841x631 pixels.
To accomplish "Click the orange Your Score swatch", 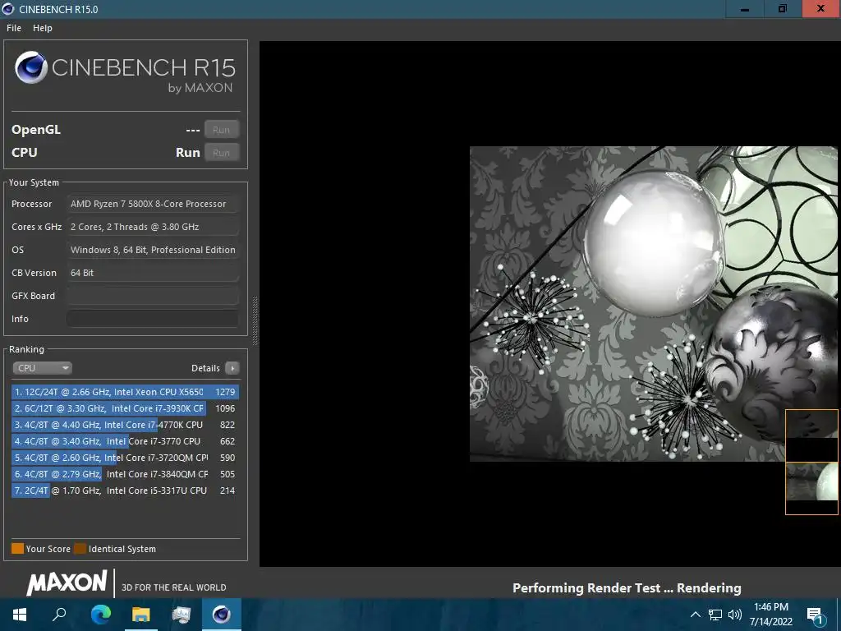I will coord(18,548).
